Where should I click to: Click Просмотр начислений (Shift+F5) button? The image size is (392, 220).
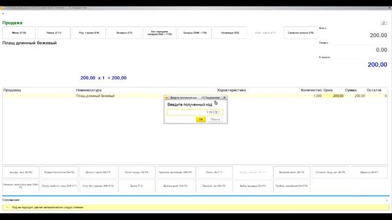[175, 172]
